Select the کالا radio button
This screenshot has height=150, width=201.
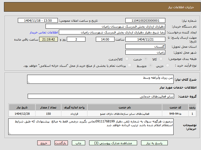coord(161,59)
